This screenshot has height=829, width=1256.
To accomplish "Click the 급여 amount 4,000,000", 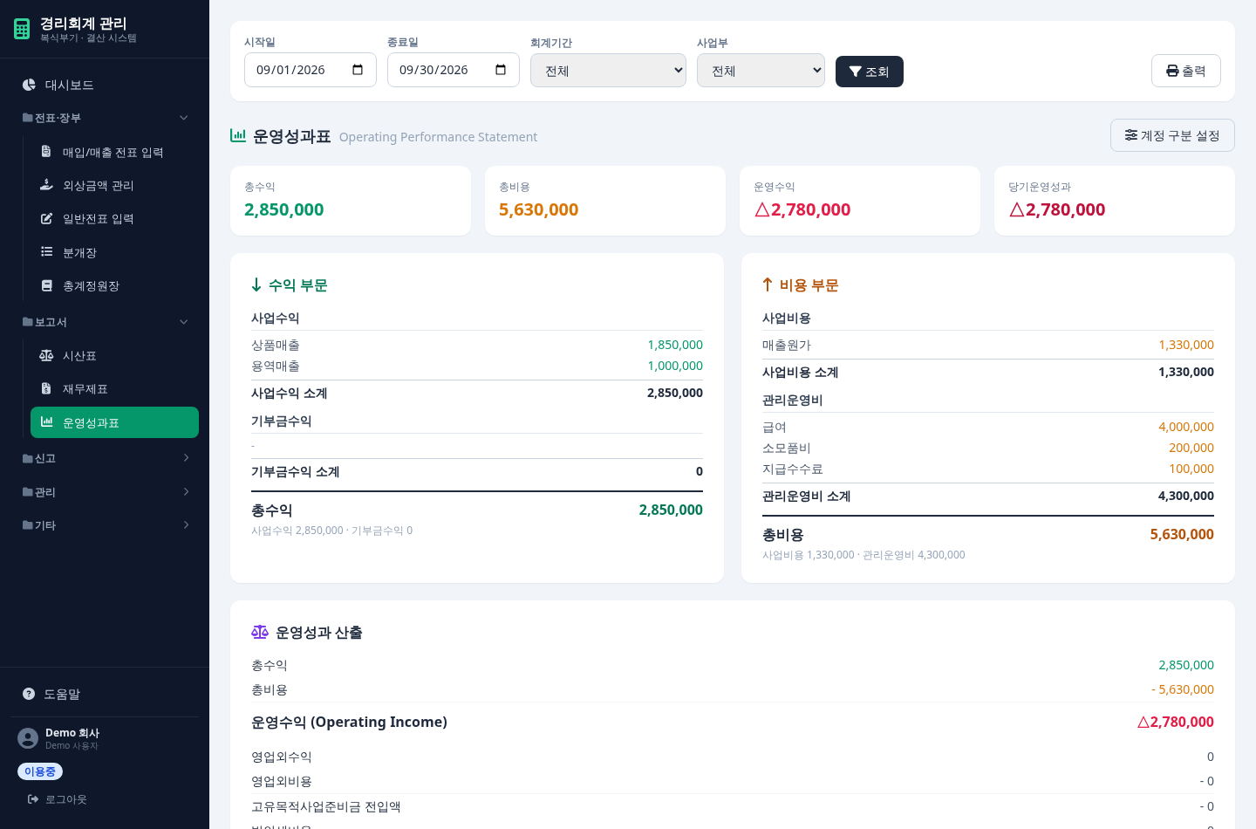I will coord(1186,427).
